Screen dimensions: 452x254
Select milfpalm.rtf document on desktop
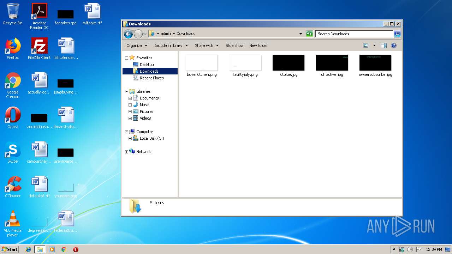tap(92, 14)
